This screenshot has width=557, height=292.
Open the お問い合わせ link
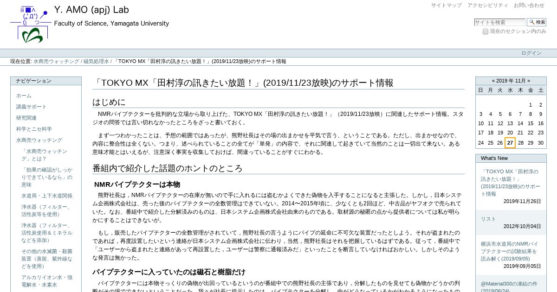pos(529,6)
